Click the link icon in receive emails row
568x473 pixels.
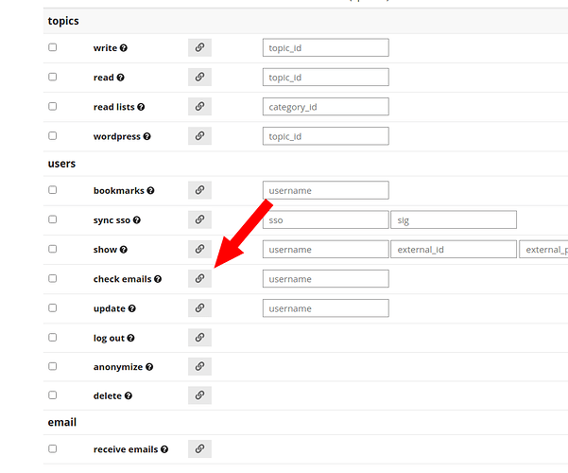click(x=199, y=448)
